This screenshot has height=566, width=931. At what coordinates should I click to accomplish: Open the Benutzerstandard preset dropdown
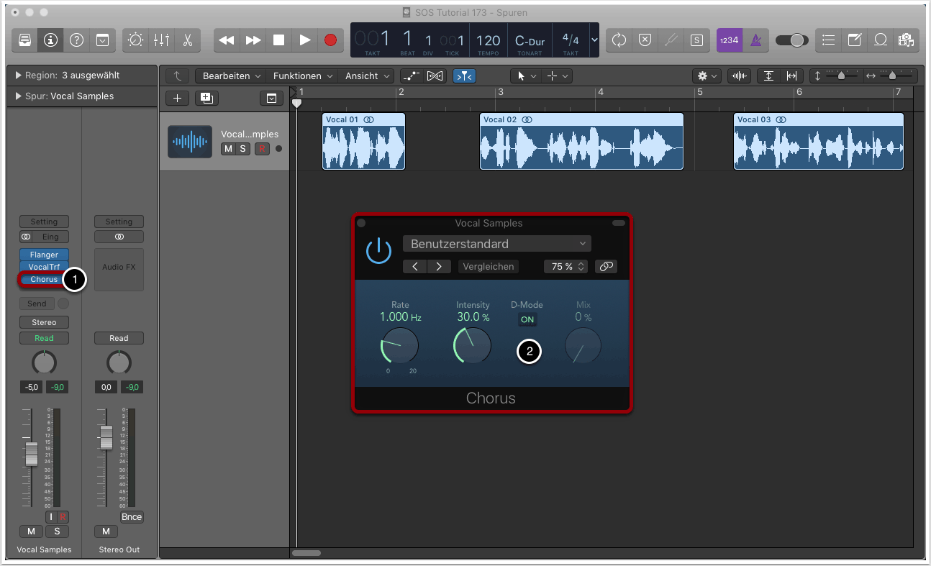click(496, 243)
